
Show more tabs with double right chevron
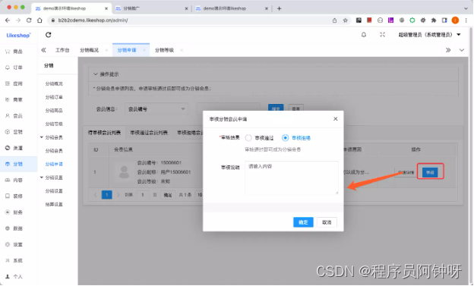pyautogui.click(x=448, y=50)
